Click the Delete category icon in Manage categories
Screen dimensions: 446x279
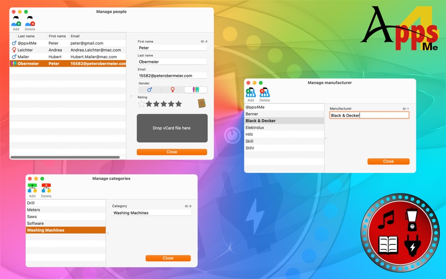tap(46, 188)
